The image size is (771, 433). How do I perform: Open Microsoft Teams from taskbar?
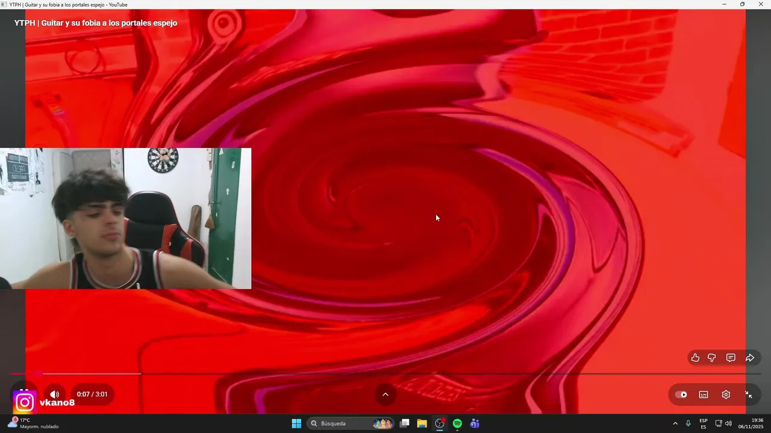pos(475,423)
